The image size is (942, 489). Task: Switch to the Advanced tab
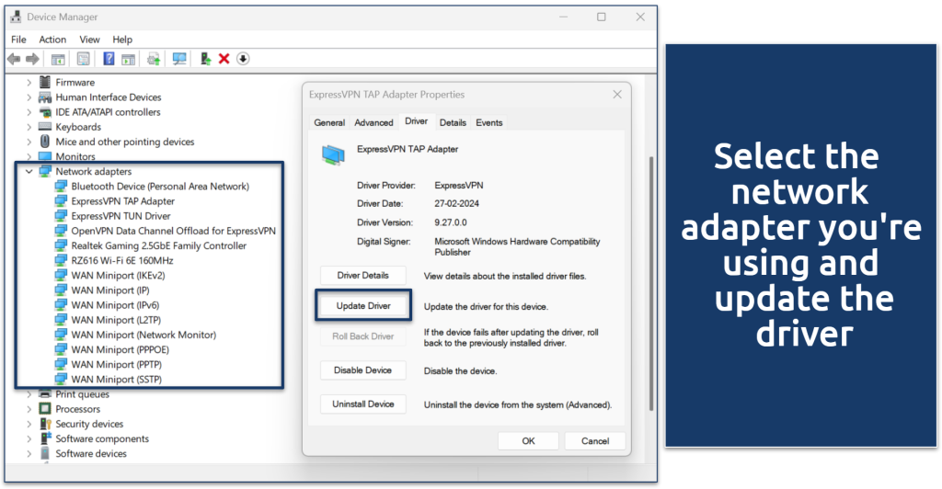point(373,122)
